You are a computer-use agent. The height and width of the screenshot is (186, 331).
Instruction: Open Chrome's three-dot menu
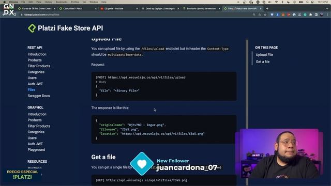pos(327,15)
